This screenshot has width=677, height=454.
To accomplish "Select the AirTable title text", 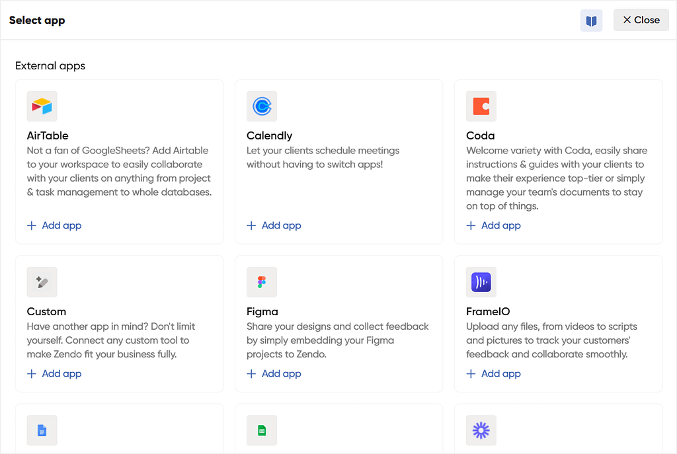I will tap(48, 135).
